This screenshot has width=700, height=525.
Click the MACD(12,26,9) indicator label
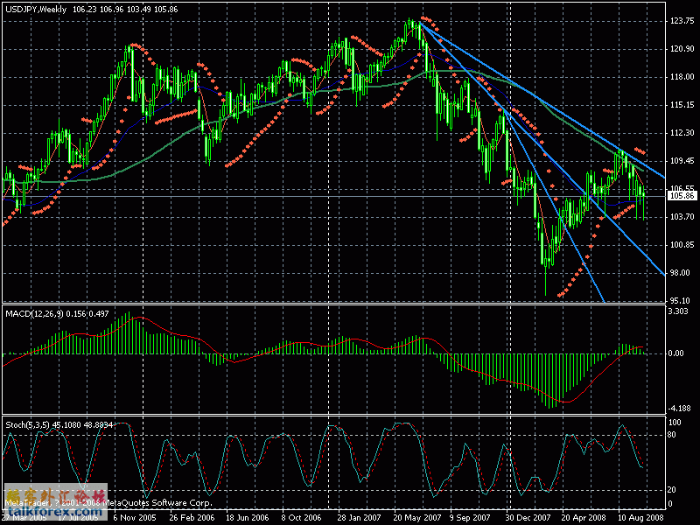click(x=35, y=314)
